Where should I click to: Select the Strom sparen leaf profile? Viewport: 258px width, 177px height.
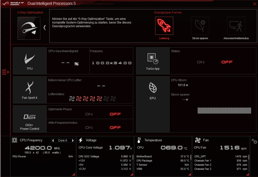pos(200,26)
